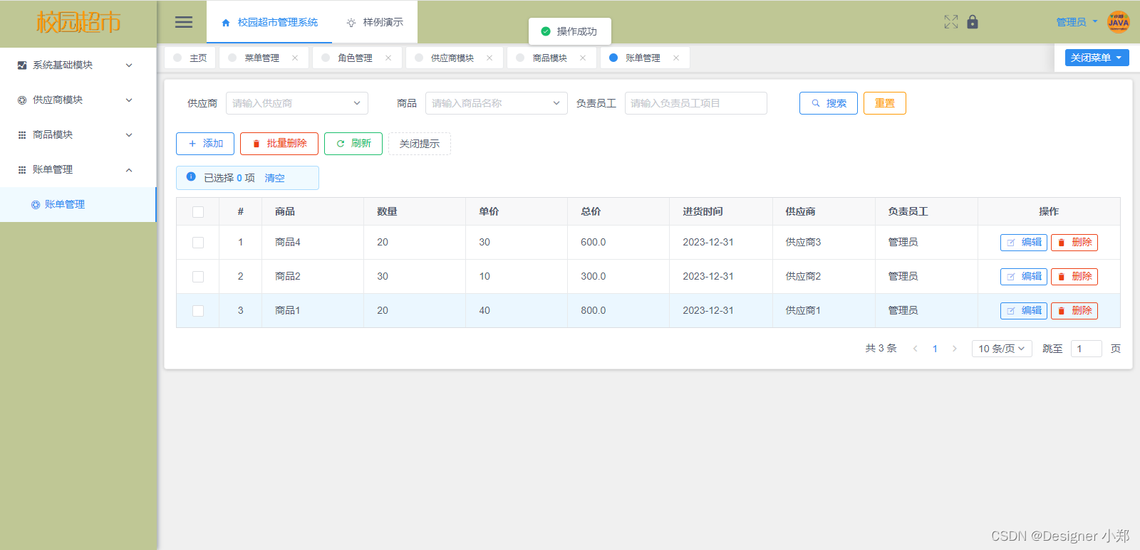
Task: Click the 添加 button
Action: [205, 144]
